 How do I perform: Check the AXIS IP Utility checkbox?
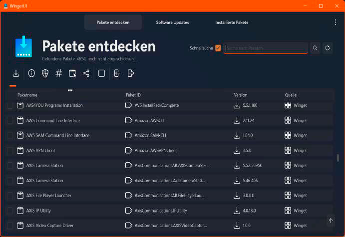click(10, 211)
